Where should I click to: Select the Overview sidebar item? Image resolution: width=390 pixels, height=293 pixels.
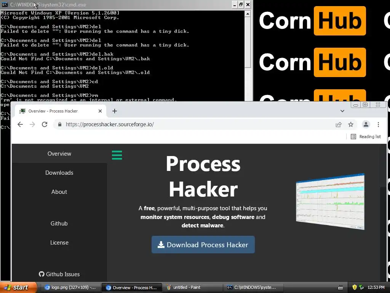click(x=59, y=154)
